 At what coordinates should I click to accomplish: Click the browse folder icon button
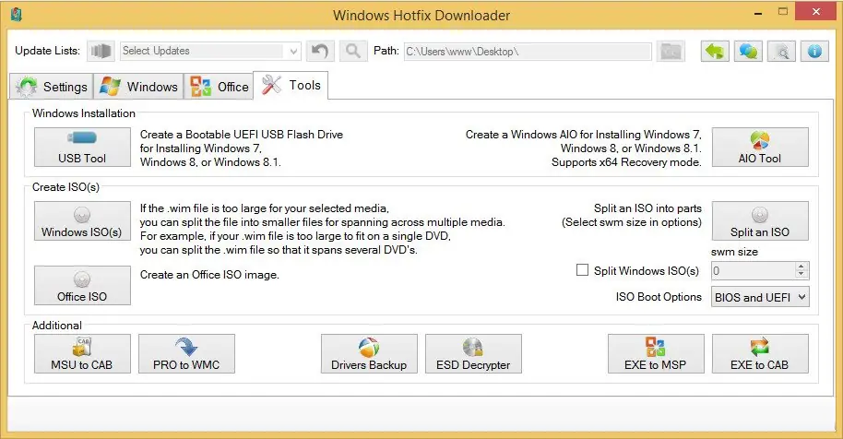point(671,52)
